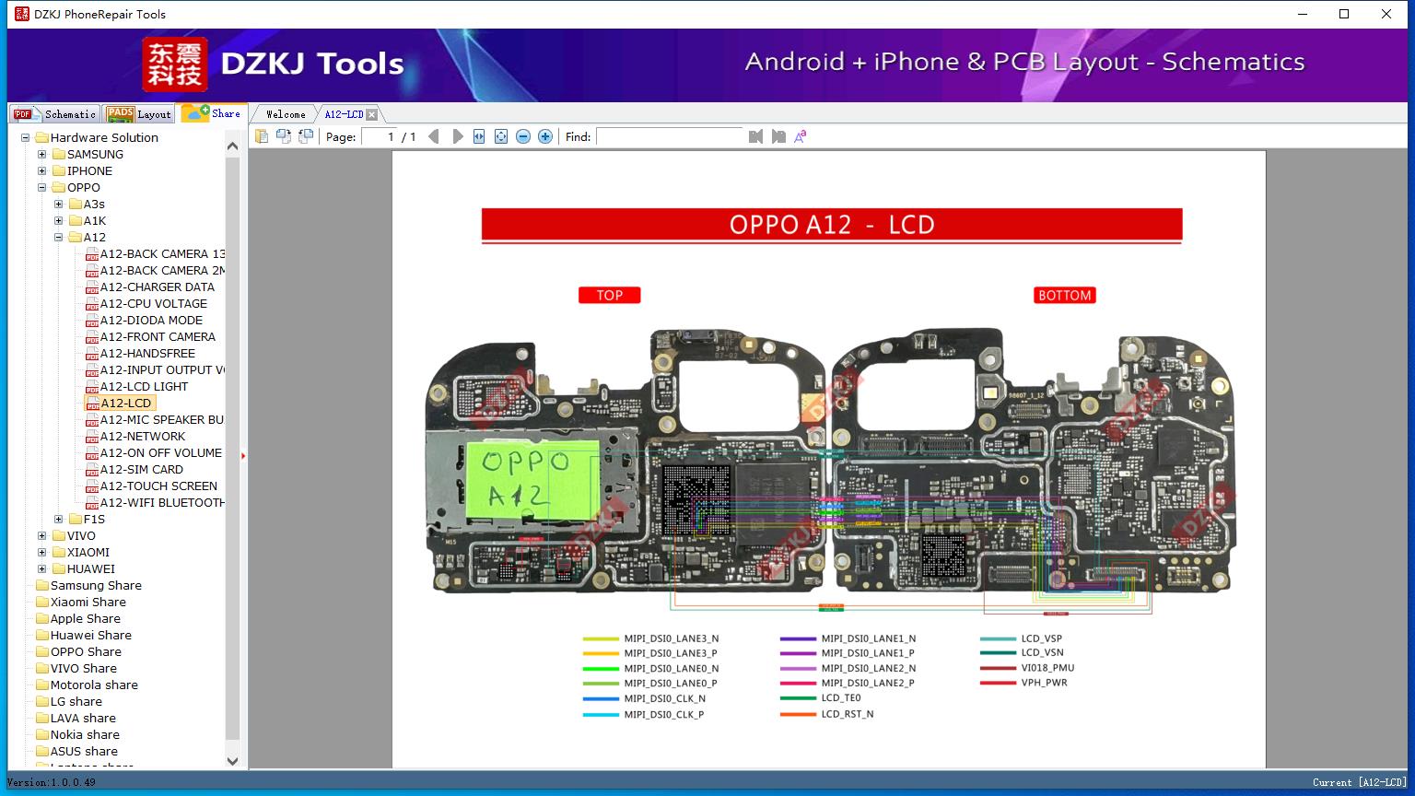Click the PDF icon beside A12-NETWORK
The image size is (1415, 796).
tap(92, 437)
